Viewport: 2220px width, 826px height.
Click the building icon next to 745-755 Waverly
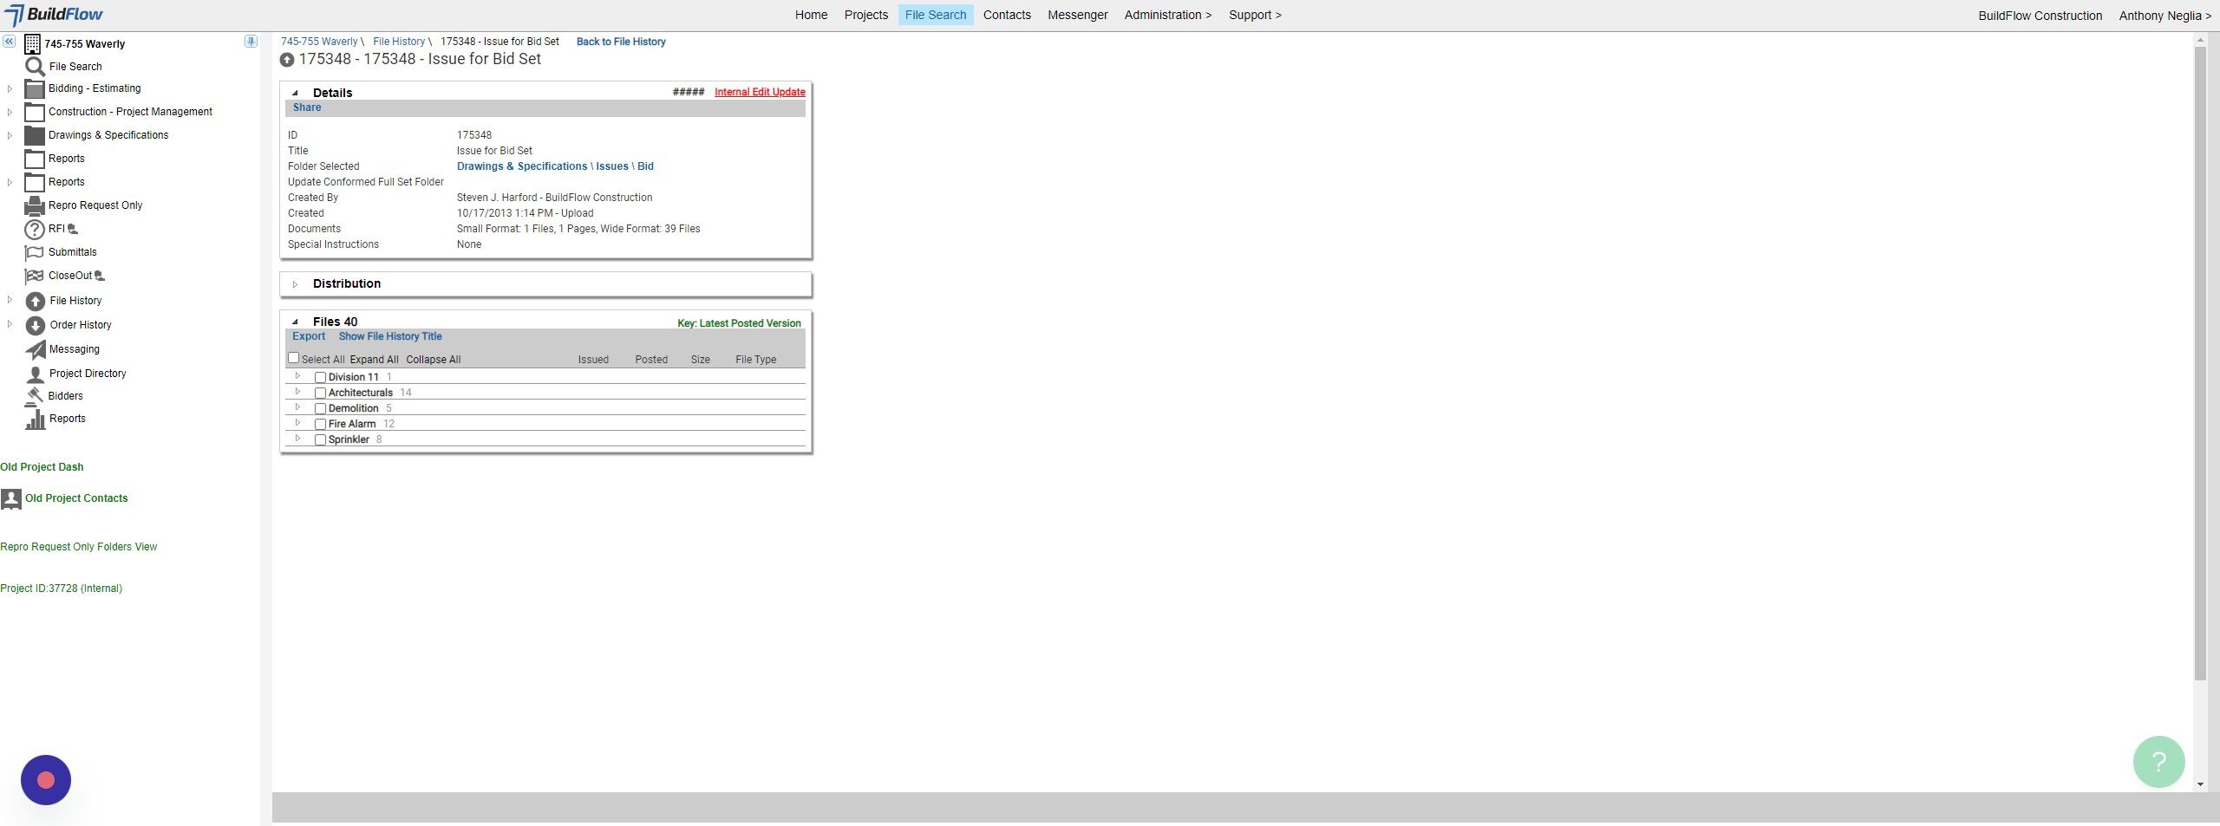click(32, 43)
